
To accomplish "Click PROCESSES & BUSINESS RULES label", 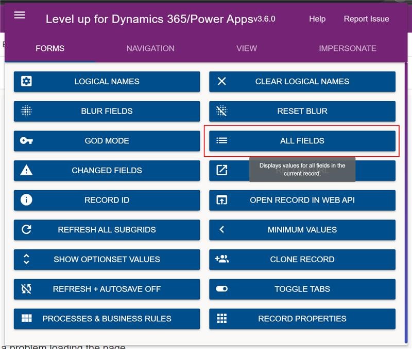I will (107, 318).
